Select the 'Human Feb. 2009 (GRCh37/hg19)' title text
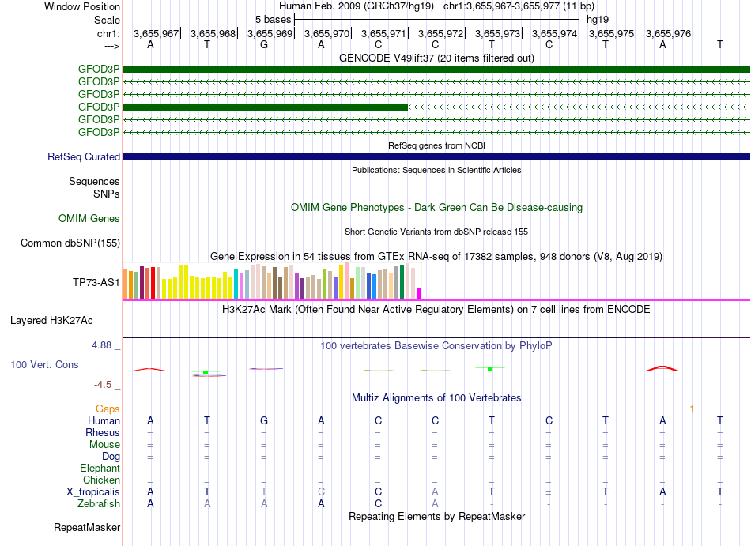The width and height of the screenshot is (751, 546). (357, 6)
